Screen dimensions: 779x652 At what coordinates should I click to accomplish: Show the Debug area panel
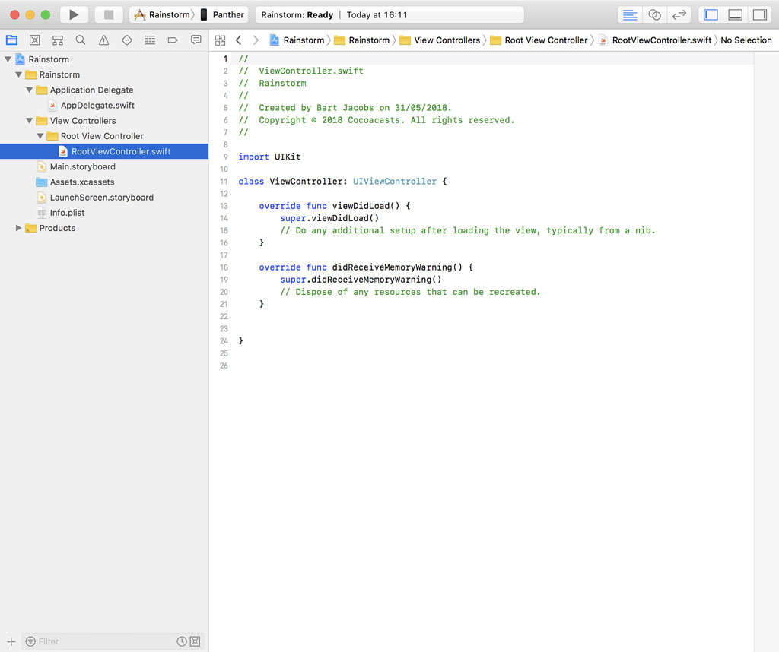[x=736, y=13]
